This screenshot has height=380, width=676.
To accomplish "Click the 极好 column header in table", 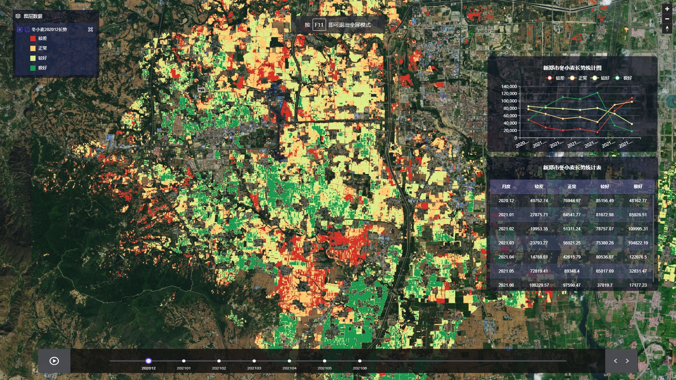I will (638, 187).
